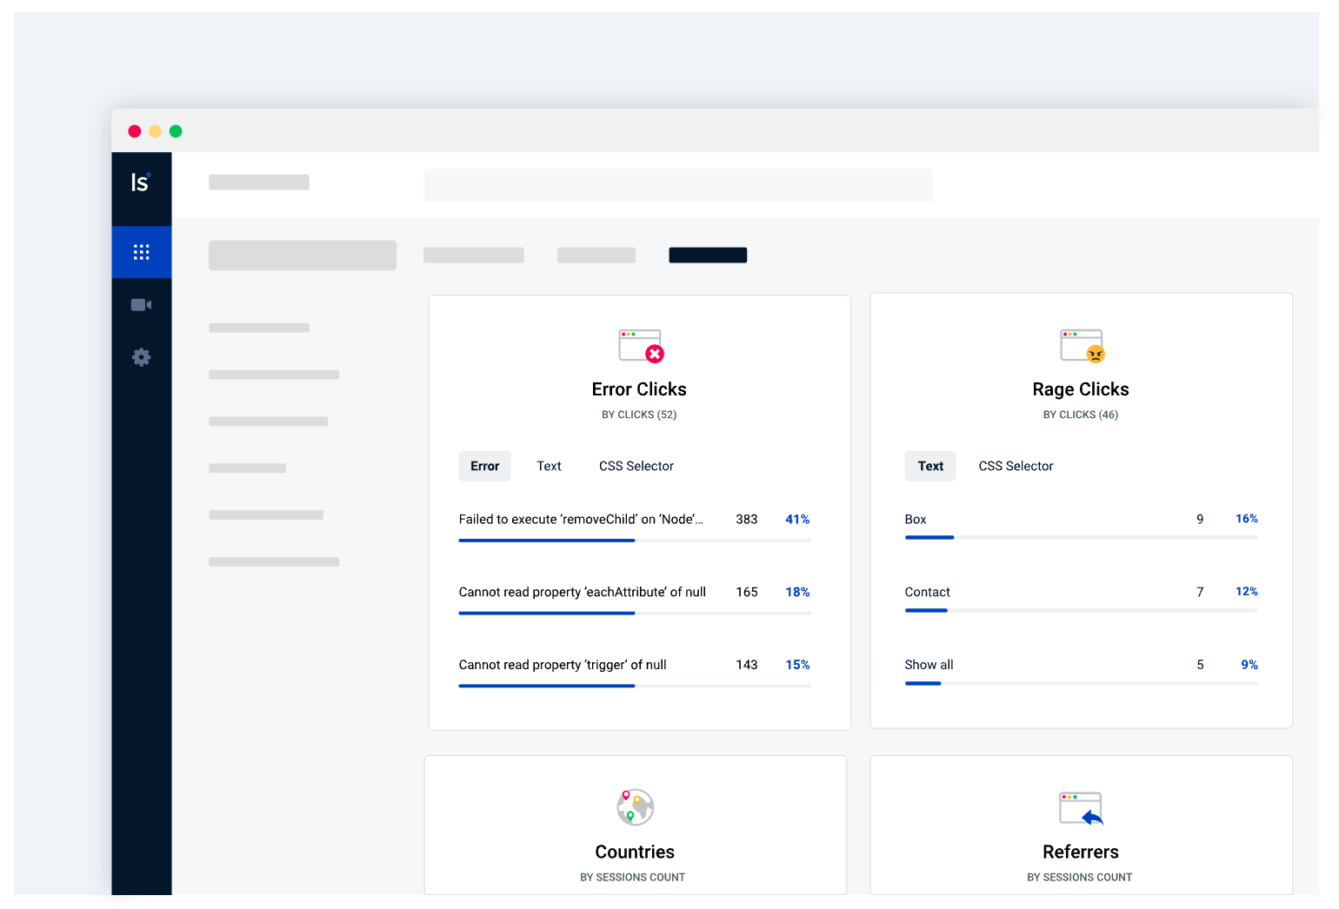Image resolution: width=1339 pixels, height=909 pixels.
Task: Click BY SESSIONS COUNT under Referrers
Action: click(1080, 877)
